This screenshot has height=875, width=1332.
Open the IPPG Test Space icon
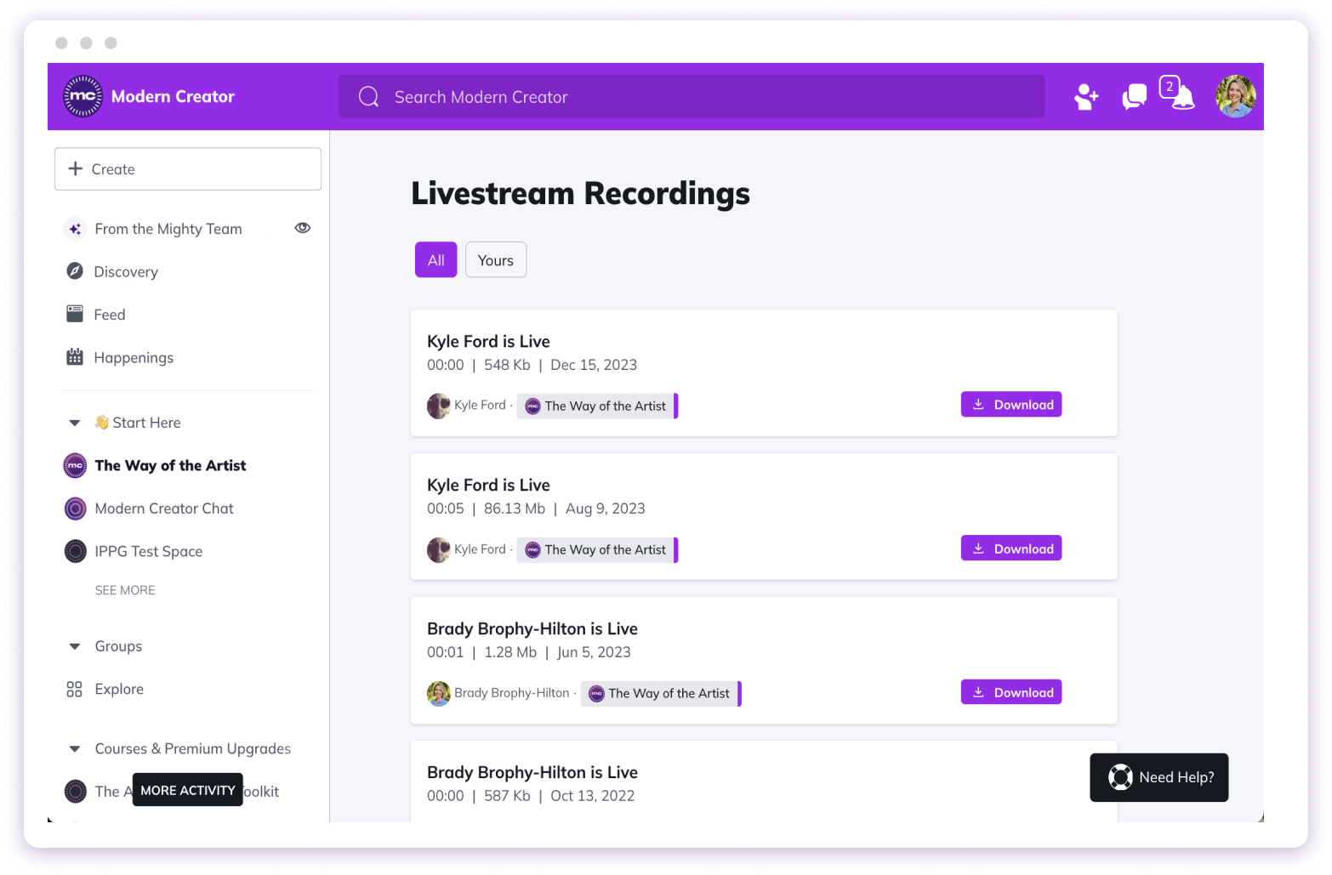click(x=75, y=551)
